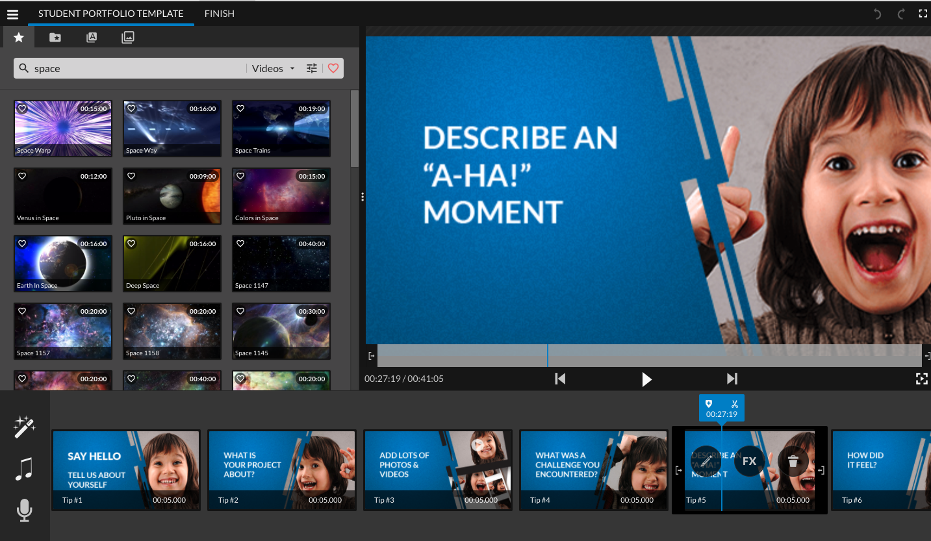Viewport: 931px width, 541px height.
Task: Click trim-start handle on Tip #5 clip
Action: click(679, 470)
